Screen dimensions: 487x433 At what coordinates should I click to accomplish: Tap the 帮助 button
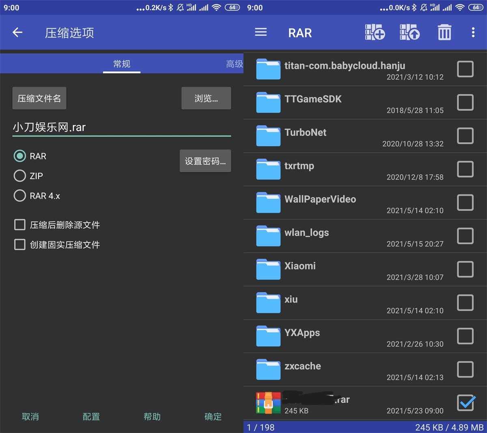click(x=152, y=416)
